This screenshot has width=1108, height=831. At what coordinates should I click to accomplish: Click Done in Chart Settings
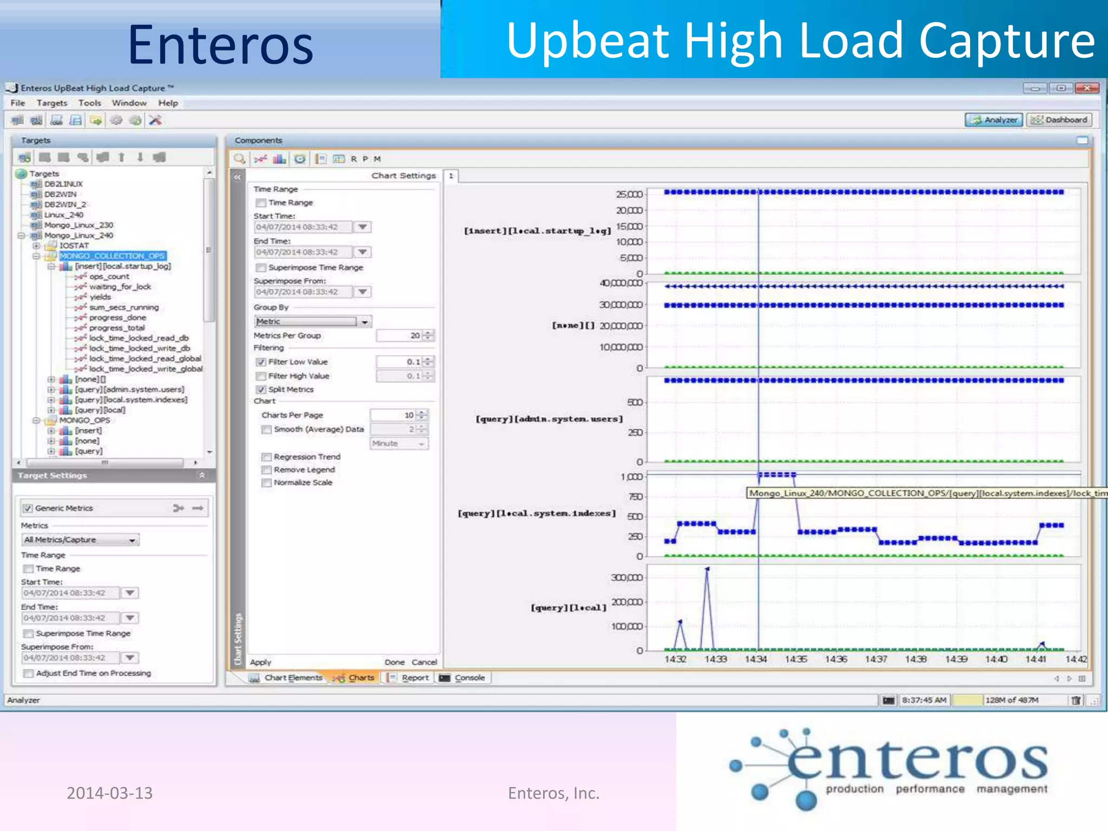point(394,662)
